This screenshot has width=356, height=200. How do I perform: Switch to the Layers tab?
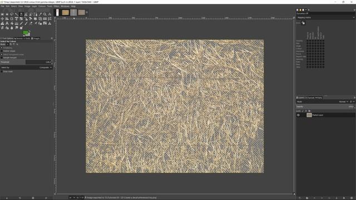tap(300, 98)
